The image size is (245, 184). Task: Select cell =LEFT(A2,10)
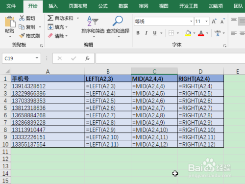[108, 137]
